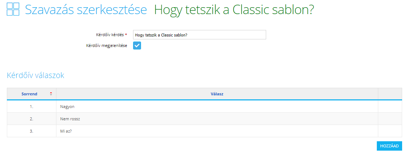Viewport: 409px width, 164px height.
Task: Add a new answer with HOZZÁAD button
Action: pos(389,146)
